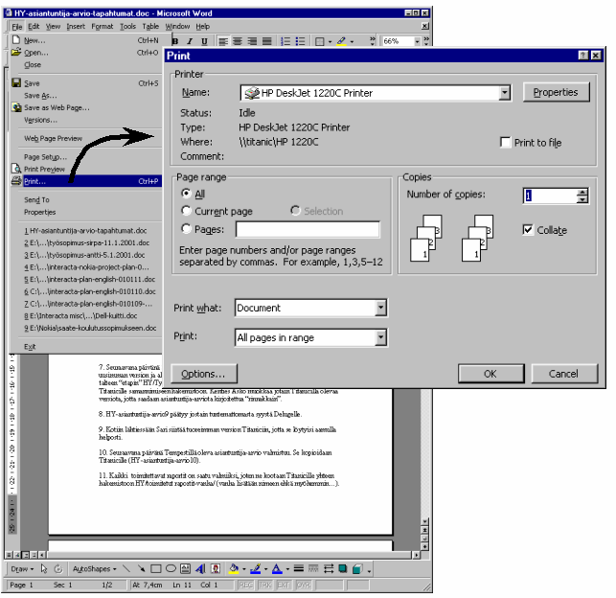Click the Print dialog help question button
This screenshot has height=598, width=616.
583,56
